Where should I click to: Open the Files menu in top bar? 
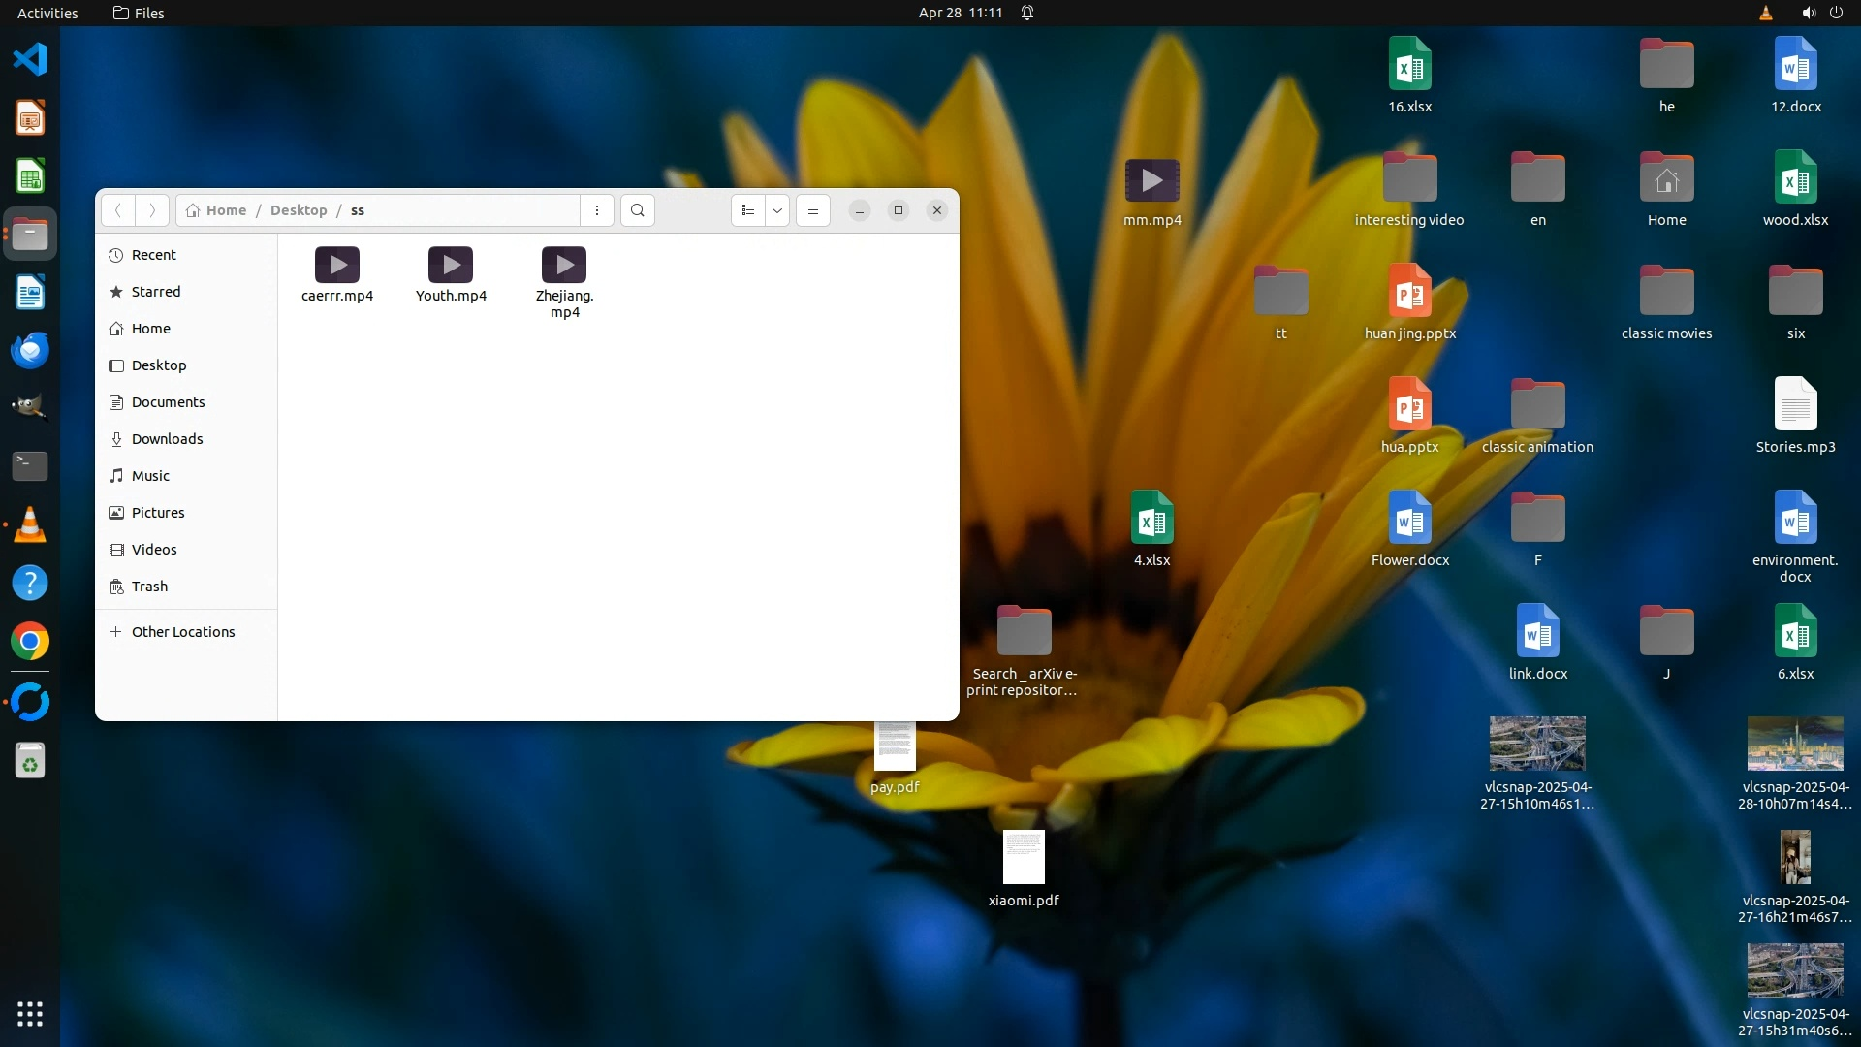pyautogui.click(x=139, y=13)
